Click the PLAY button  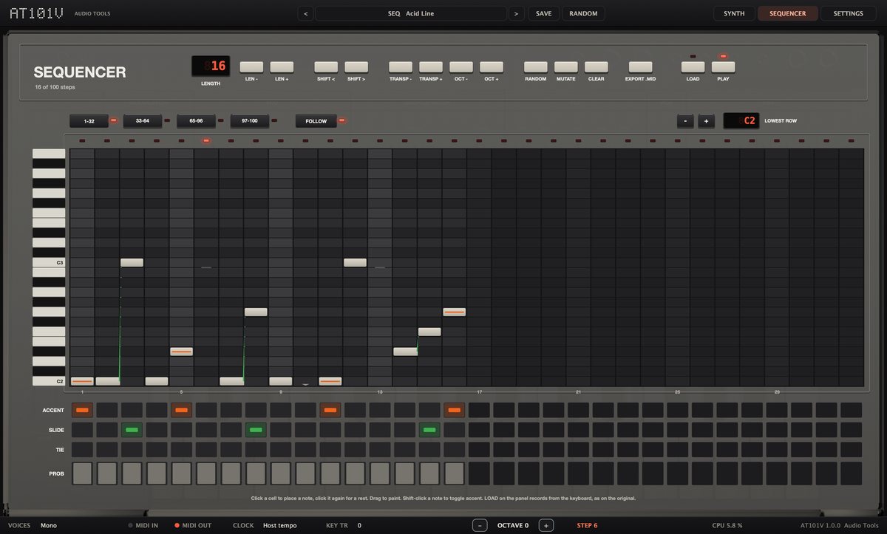(x=724, y=67)
